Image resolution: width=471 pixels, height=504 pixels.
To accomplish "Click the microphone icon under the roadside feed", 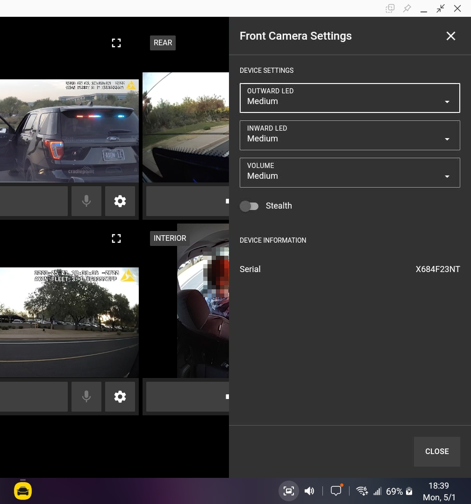I will [x=86, y=397].
